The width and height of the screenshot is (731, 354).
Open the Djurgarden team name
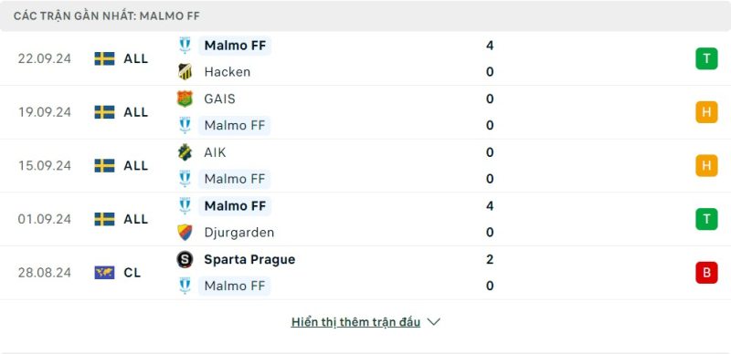point(239,233)
